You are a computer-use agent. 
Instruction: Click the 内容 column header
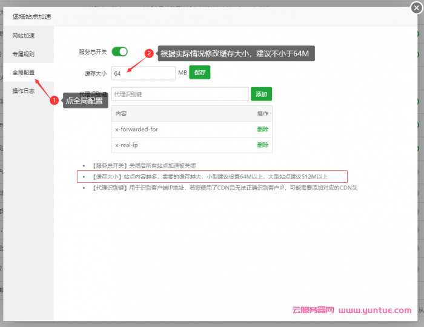[x=121, y=114]
